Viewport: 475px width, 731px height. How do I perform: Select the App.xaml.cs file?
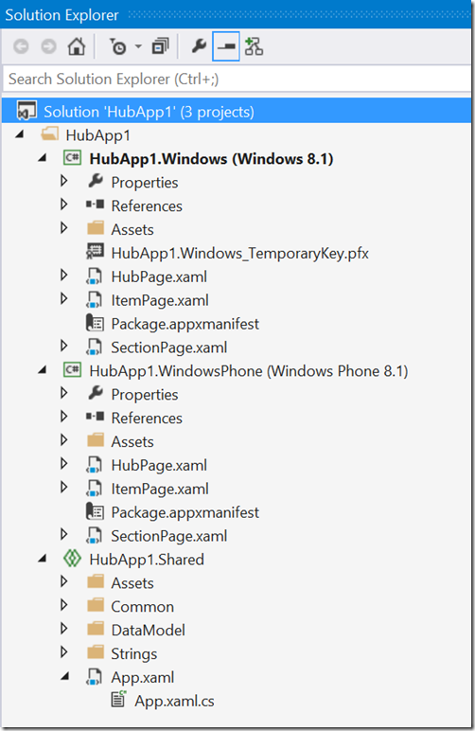click(x=174, y=701)
